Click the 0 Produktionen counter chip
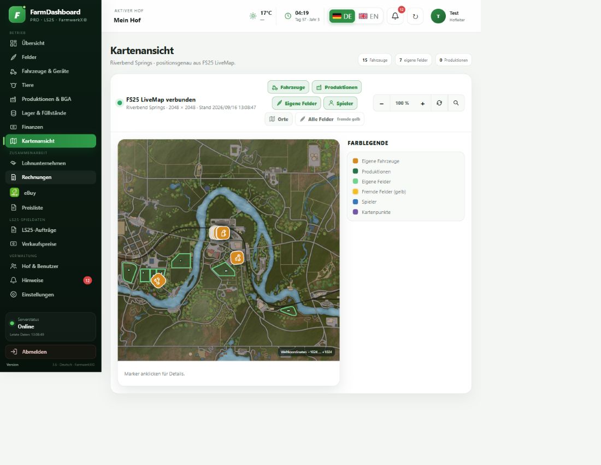The height and width of the screenshot is (465, 601). coord(453,60)
